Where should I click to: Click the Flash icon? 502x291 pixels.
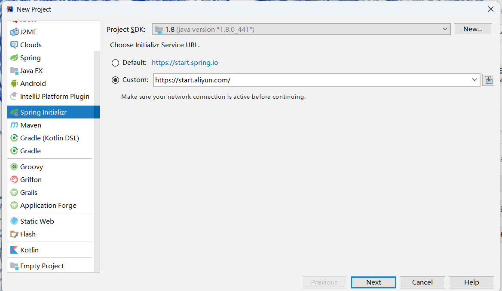click(x=14, y=234)
